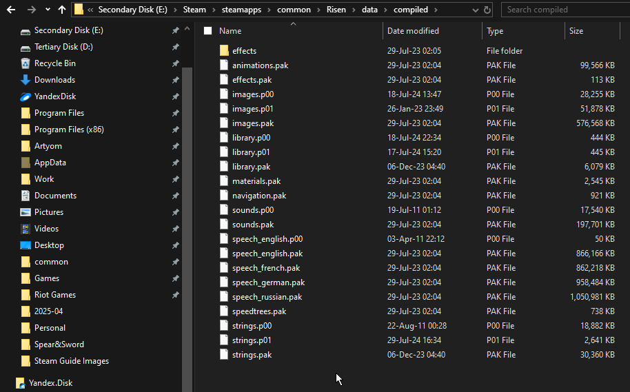The width and height of the screenshot is (630, 392).
Task: Select the effects folder icon
Action: tap(224, 50)
